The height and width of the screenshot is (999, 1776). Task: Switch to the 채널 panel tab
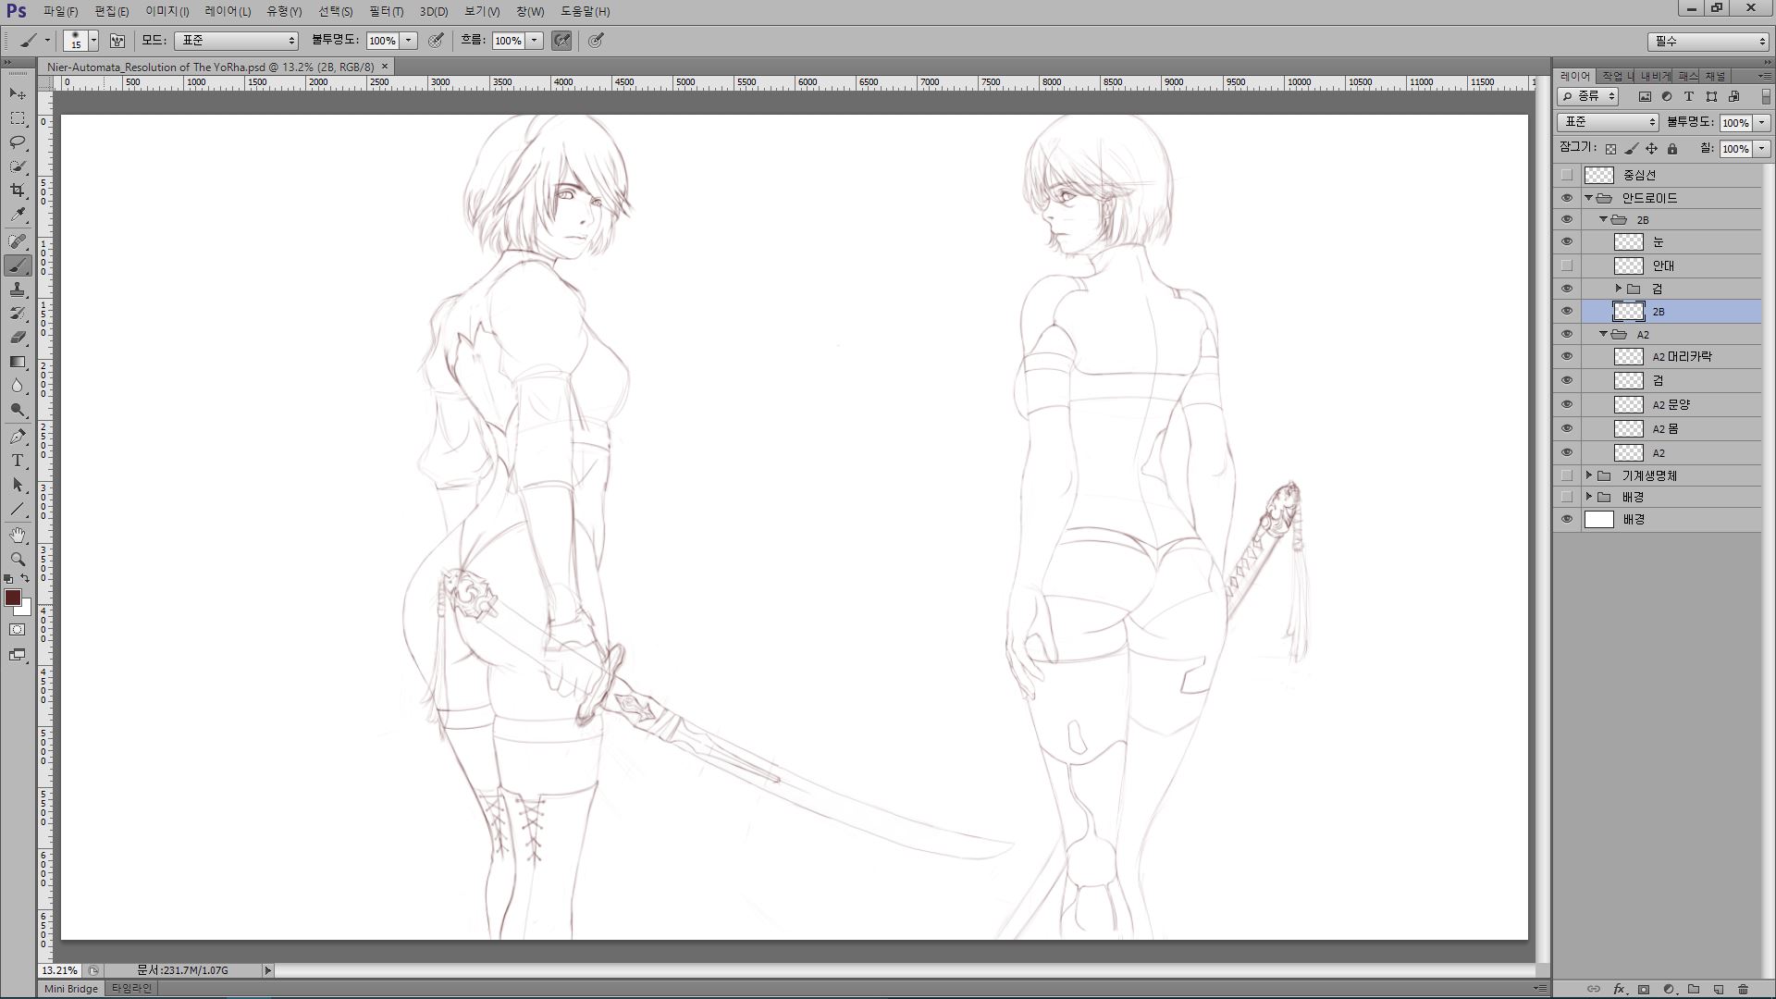tap(1715, 76)
